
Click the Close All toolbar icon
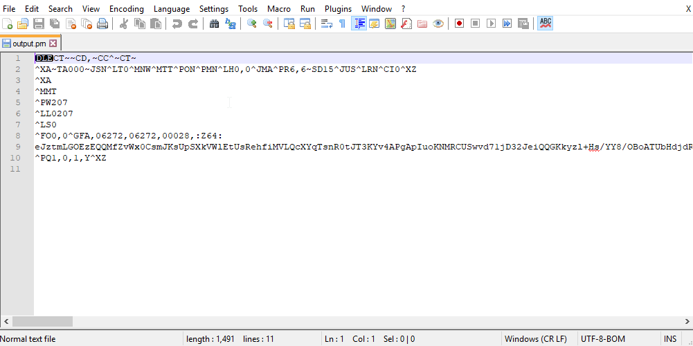87,24
